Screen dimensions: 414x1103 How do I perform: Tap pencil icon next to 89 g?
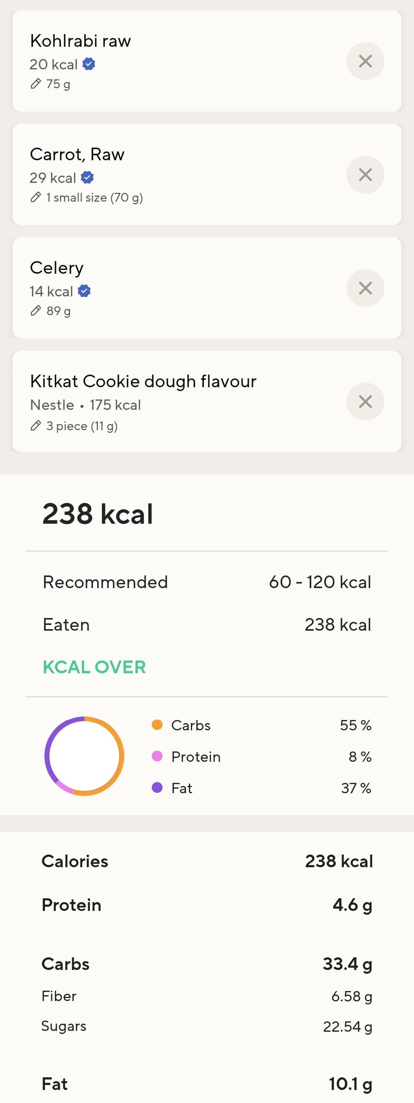tap(36, 311)
